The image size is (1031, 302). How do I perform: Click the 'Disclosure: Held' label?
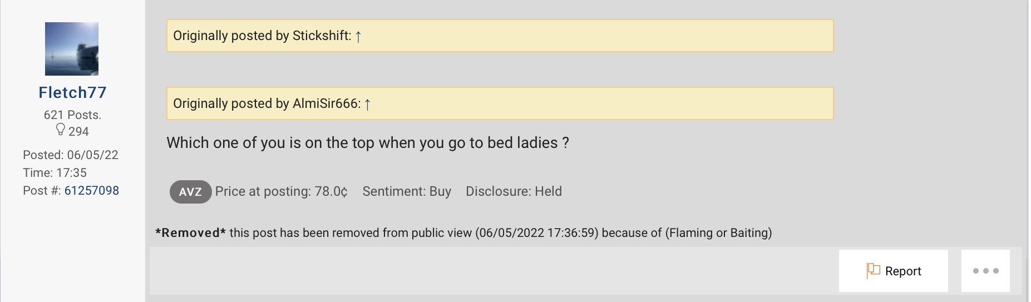point(514,191)
